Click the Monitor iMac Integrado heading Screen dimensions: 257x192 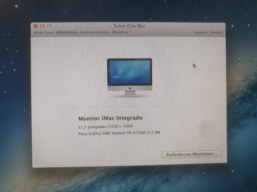point(110,118)
